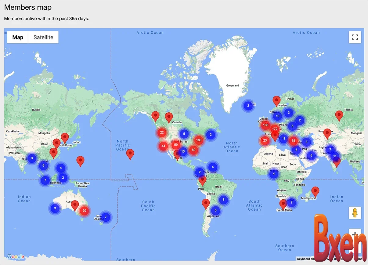The width and height of the screenshot is (368, 265).
Task: Select the 13 cluster over Mexico
Action: coord(183,151)
